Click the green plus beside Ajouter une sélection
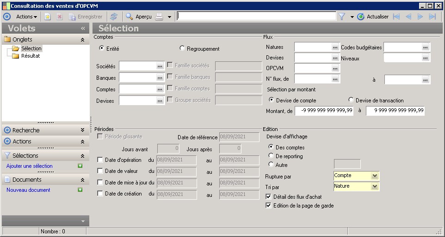 [x=80, y=166]
